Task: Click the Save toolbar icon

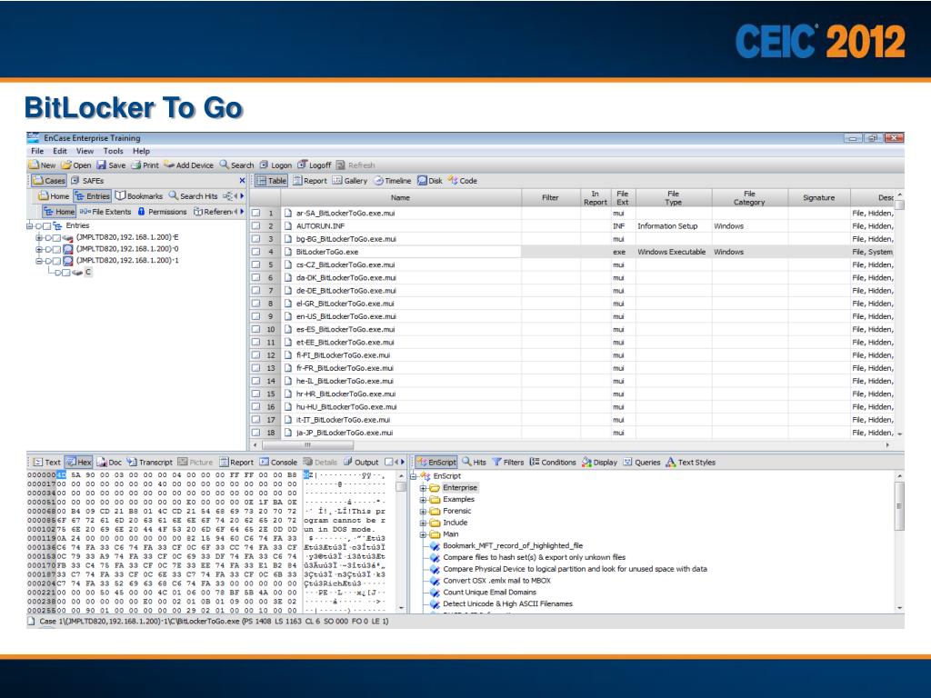Action: (102, 165)
